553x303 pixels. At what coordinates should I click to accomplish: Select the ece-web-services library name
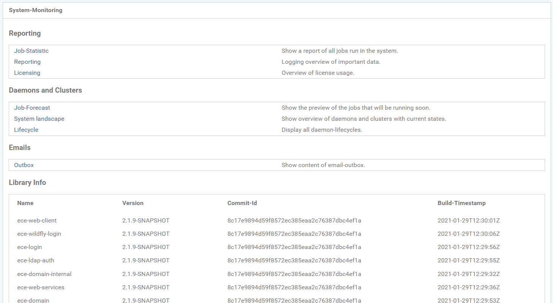[x=41, y=287]
